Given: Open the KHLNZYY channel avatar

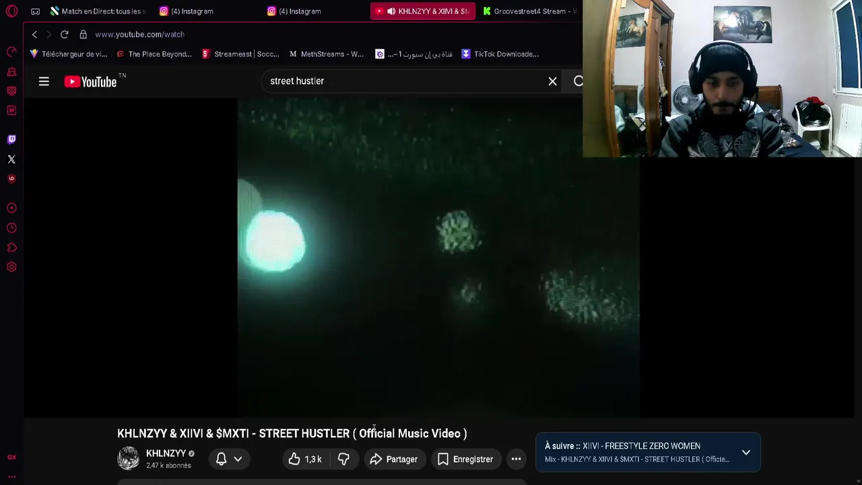Looking at the screenshot, I should (128, 459).
